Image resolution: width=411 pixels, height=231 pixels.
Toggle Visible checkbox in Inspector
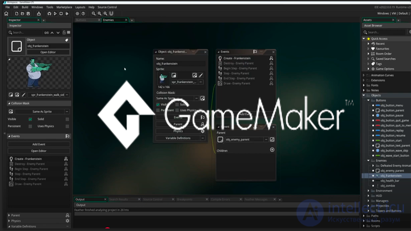tap(31, 119)
